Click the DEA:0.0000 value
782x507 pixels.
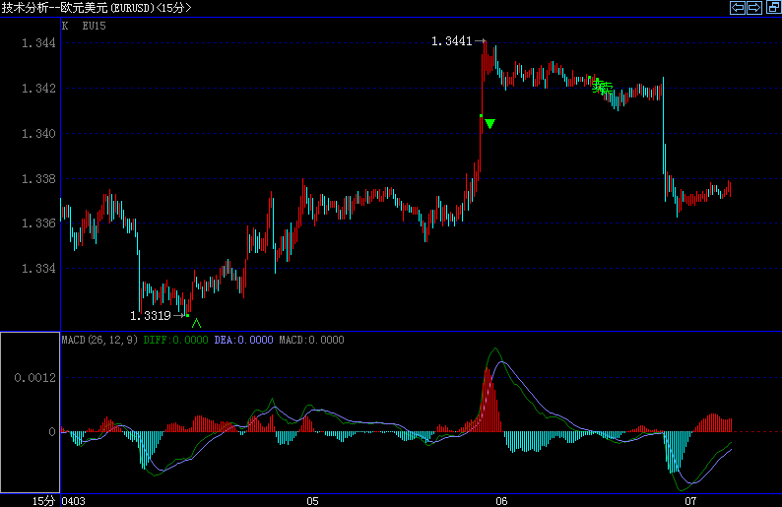pos(244,340)
